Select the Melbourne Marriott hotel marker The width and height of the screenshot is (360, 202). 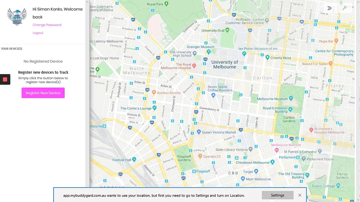pyautogui.click(x=277, y=151)
